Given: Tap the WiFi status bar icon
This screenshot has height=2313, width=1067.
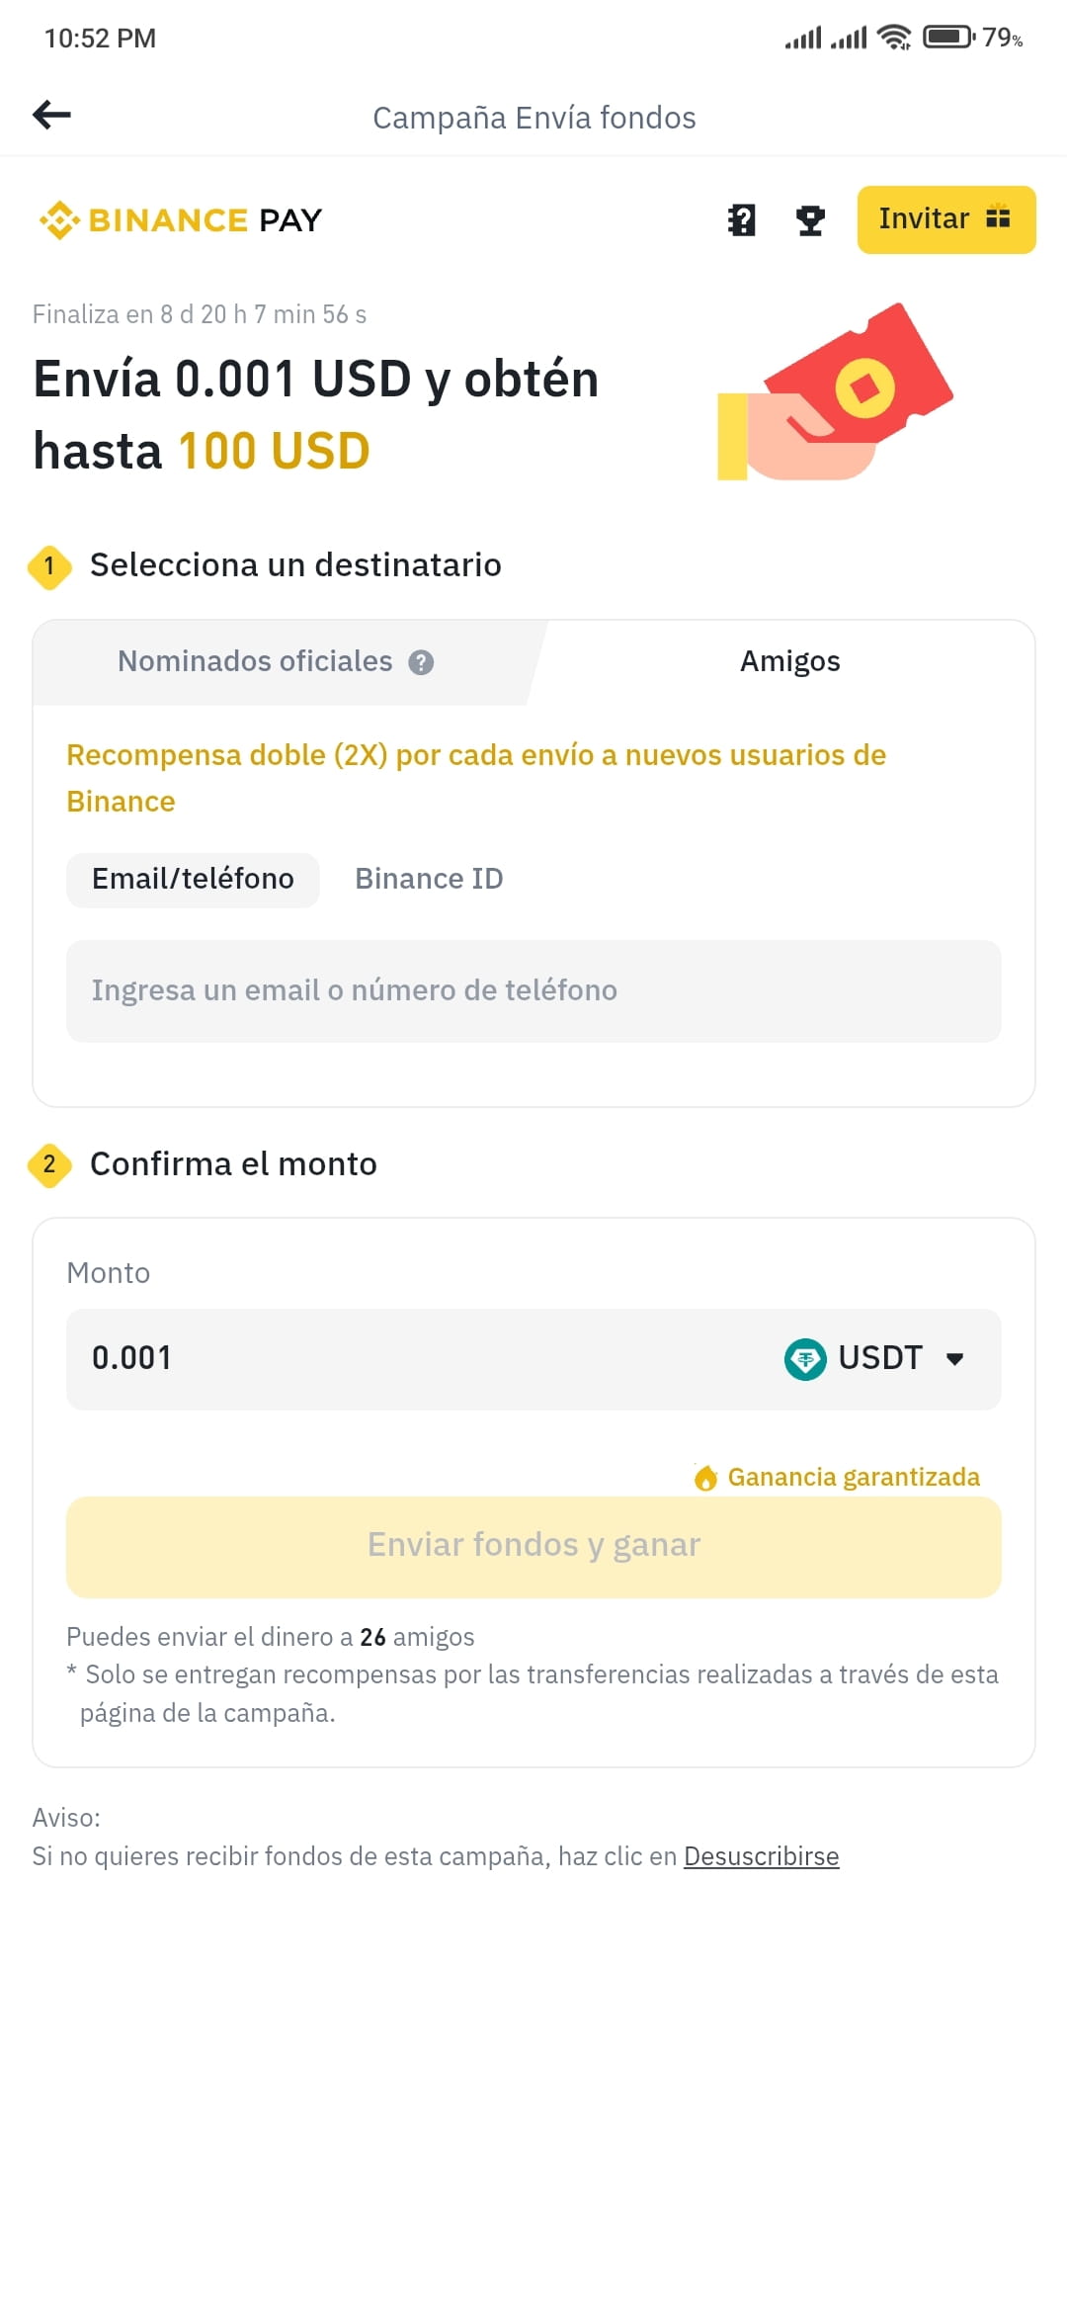Looking at the screenshot, I should [x=894, y=38].
